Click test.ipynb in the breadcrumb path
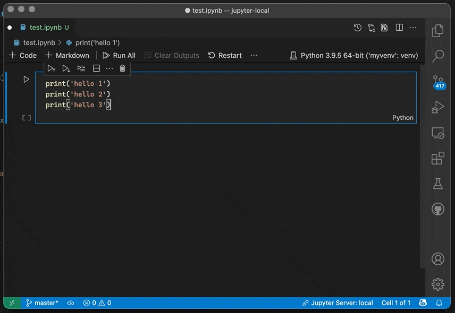Viewport: 455px width, 313px height. [x=39, y=42]
